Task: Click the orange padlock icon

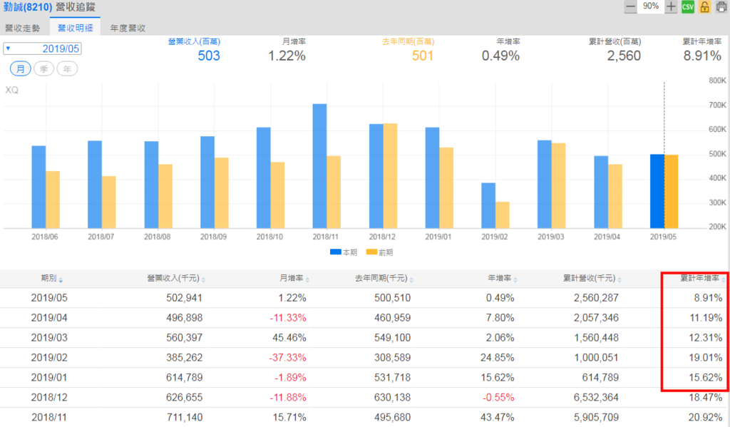Action: (x=704, y=7)
